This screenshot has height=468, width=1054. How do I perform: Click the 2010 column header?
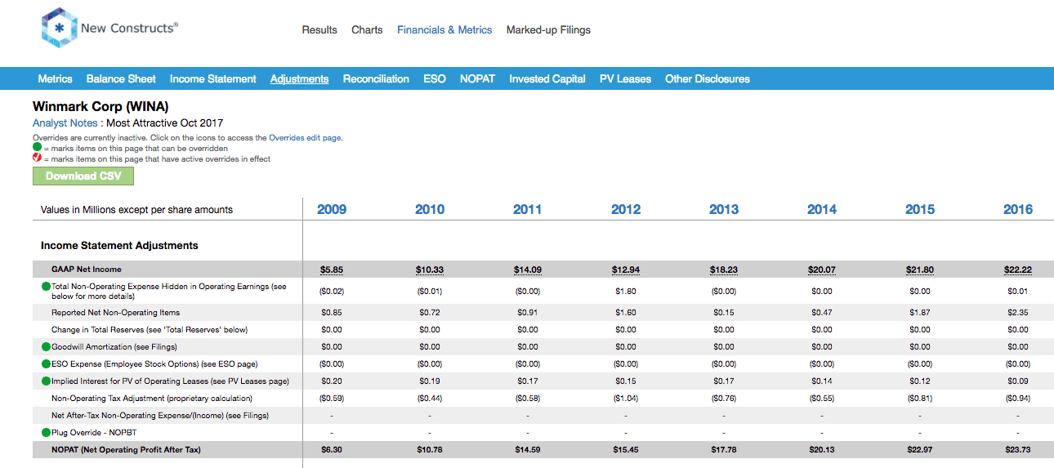(430, 210)
